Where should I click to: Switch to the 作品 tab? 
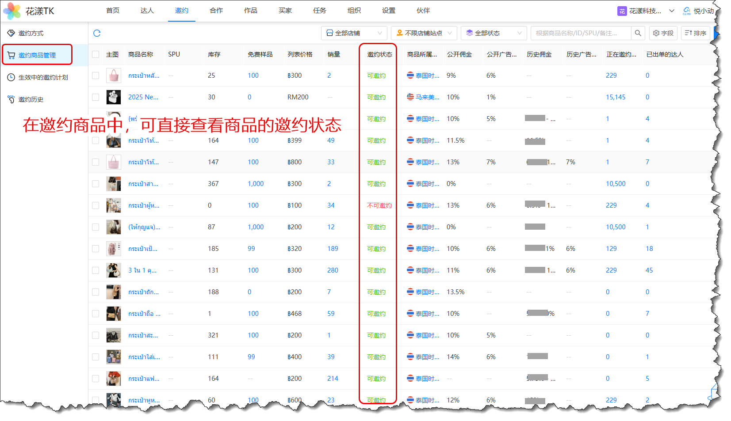(x=251, y=11)
